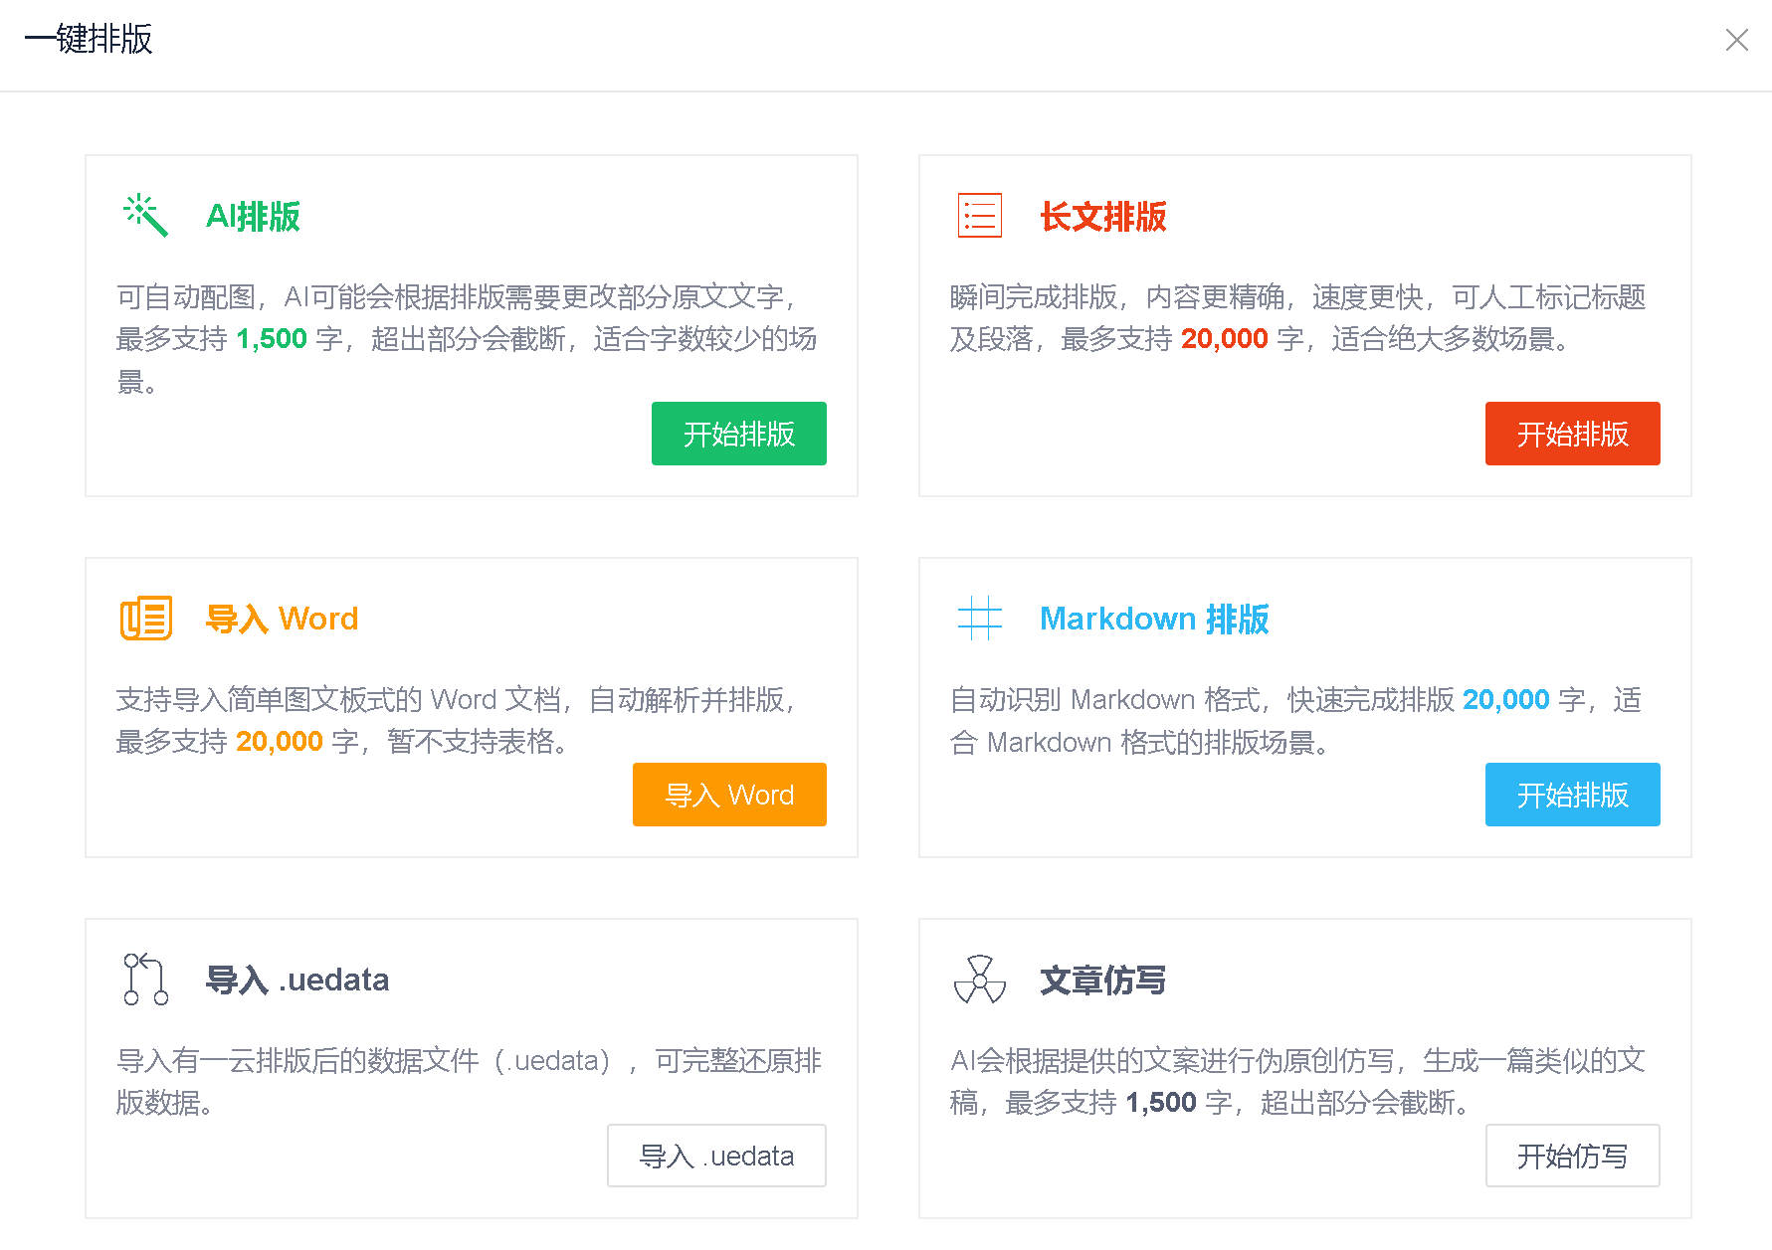Click the 导入 .uedata branch icon
Viewport: 1772px width, 1250px height.
click(146, 980)
